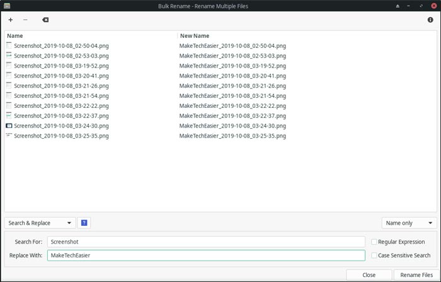Click file icon of Screenshot_2019-10-08_03-22-37.png
Image resolution: width=441 pixels, height=282 pixels.
coord(9,115)
